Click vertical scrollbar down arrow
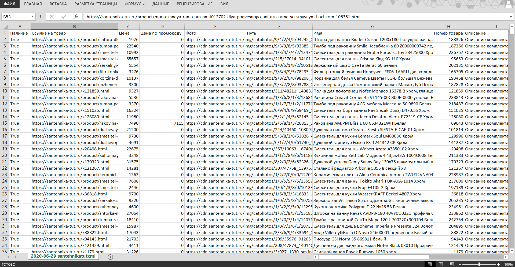The image size is (515, 267). pyautogui.click(x=512, y=251)
